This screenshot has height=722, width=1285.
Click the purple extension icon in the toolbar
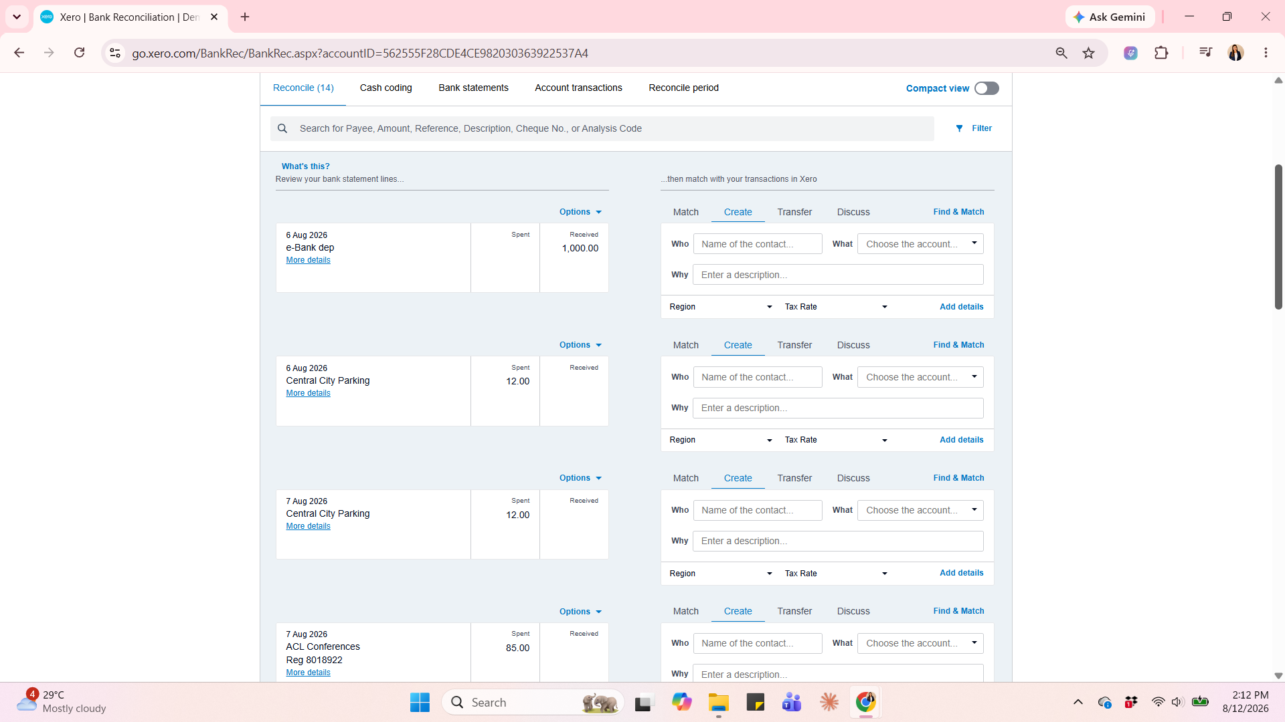(1130, 53)
